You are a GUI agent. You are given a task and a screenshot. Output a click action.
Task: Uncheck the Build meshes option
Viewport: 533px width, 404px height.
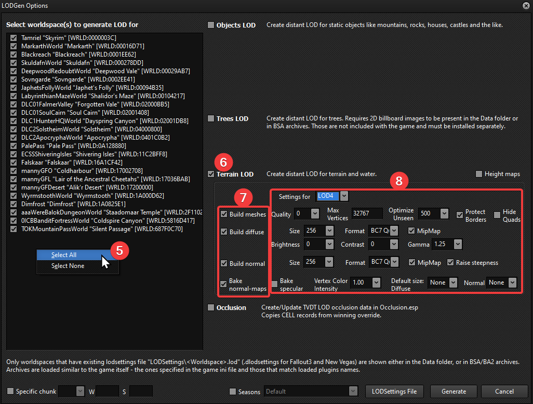click(224, 214)
